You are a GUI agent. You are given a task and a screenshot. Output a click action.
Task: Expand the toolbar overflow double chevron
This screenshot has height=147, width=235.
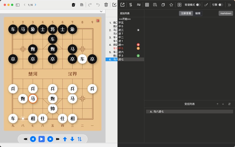229,5
